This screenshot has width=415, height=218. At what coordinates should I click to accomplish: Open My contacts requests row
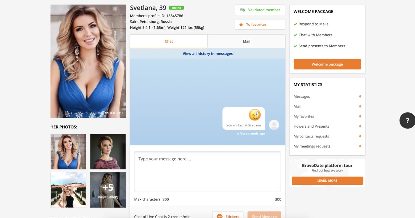coord(327,136)
